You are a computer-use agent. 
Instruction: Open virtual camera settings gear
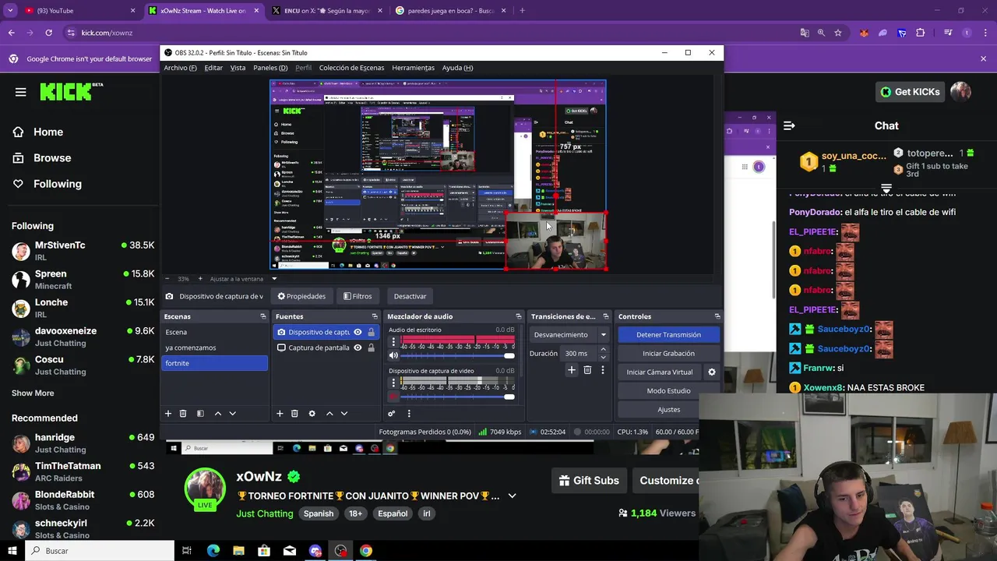pos(711,372)
